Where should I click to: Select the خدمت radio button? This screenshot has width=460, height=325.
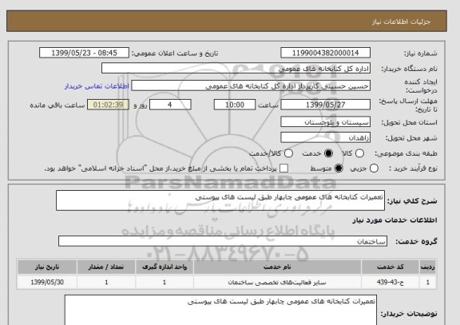coord(328,153)
